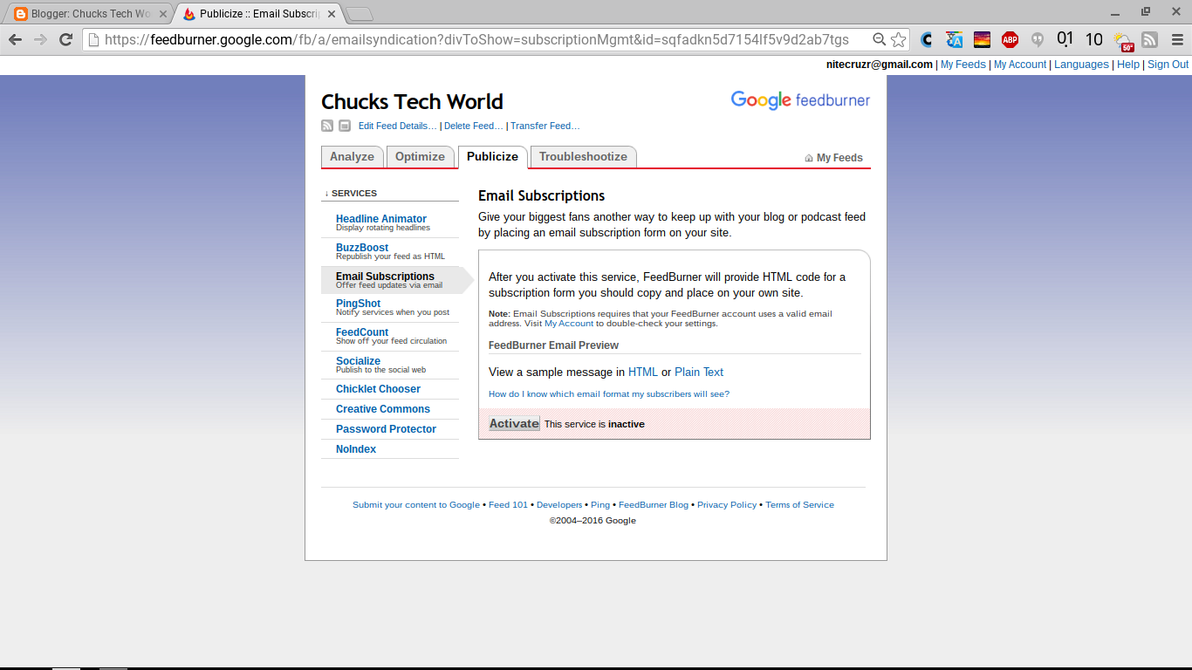Activate the Email Subscriptions service

[513, 423]
